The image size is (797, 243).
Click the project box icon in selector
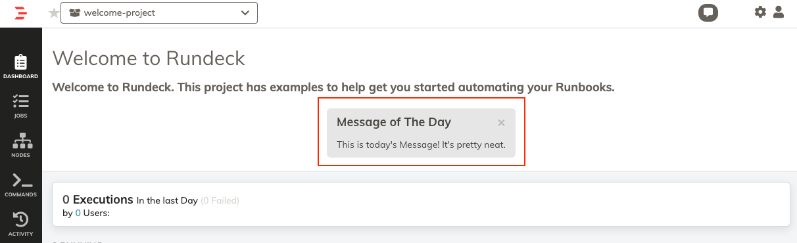coord(74,12)
